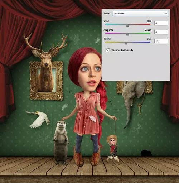Toggle the Preserve Luminosity checkbox
Image resolution: width=179 pixels, height=183 pixels.
(x=107, y=50)
